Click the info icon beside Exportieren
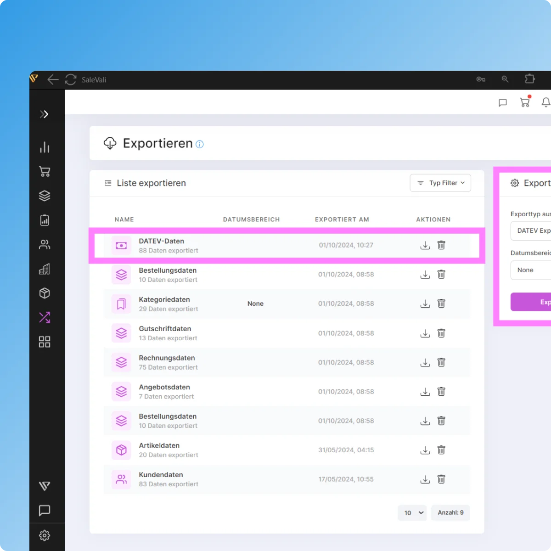 pyautogui.click(x=200, y=144)
